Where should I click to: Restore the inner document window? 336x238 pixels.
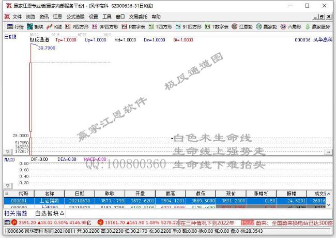pyautogui.click(x=322, y=17)
